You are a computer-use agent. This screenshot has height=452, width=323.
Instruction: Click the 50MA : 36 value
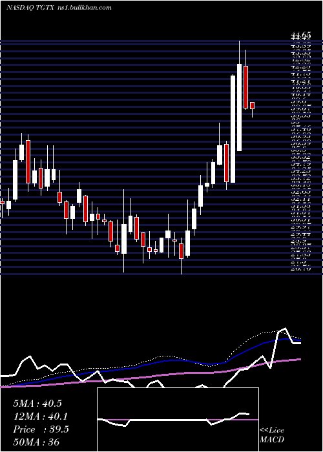click(36, 442)
